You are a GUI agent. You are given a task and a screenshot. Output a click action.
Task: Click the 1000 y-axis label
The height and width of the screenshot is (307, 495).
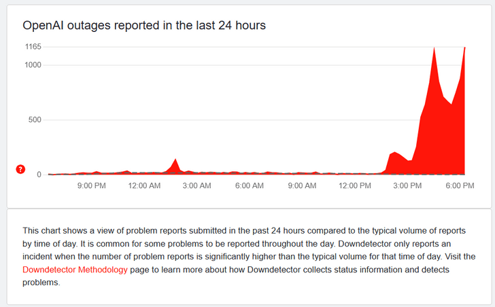click(33, 65)
